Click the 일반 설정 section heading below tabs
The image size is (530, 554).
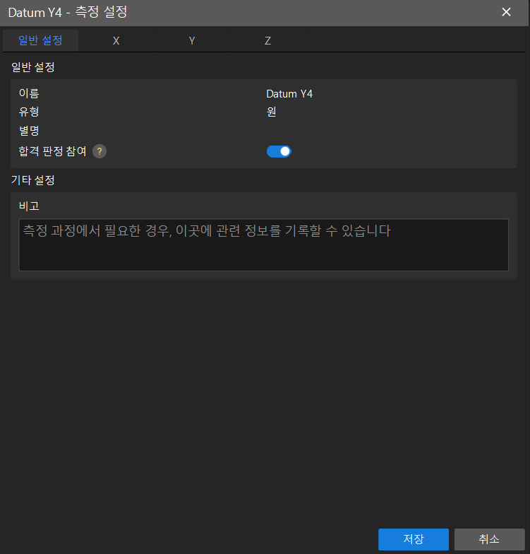click(x=32, y=66)
